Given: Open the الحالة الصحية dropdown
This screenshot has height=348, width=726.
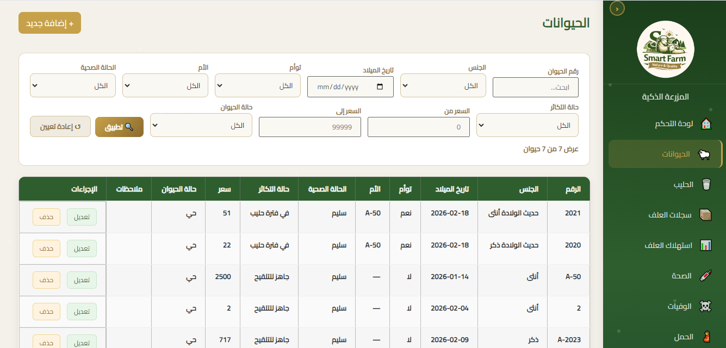Looking at the screenshot, I should tap(73, 86).
